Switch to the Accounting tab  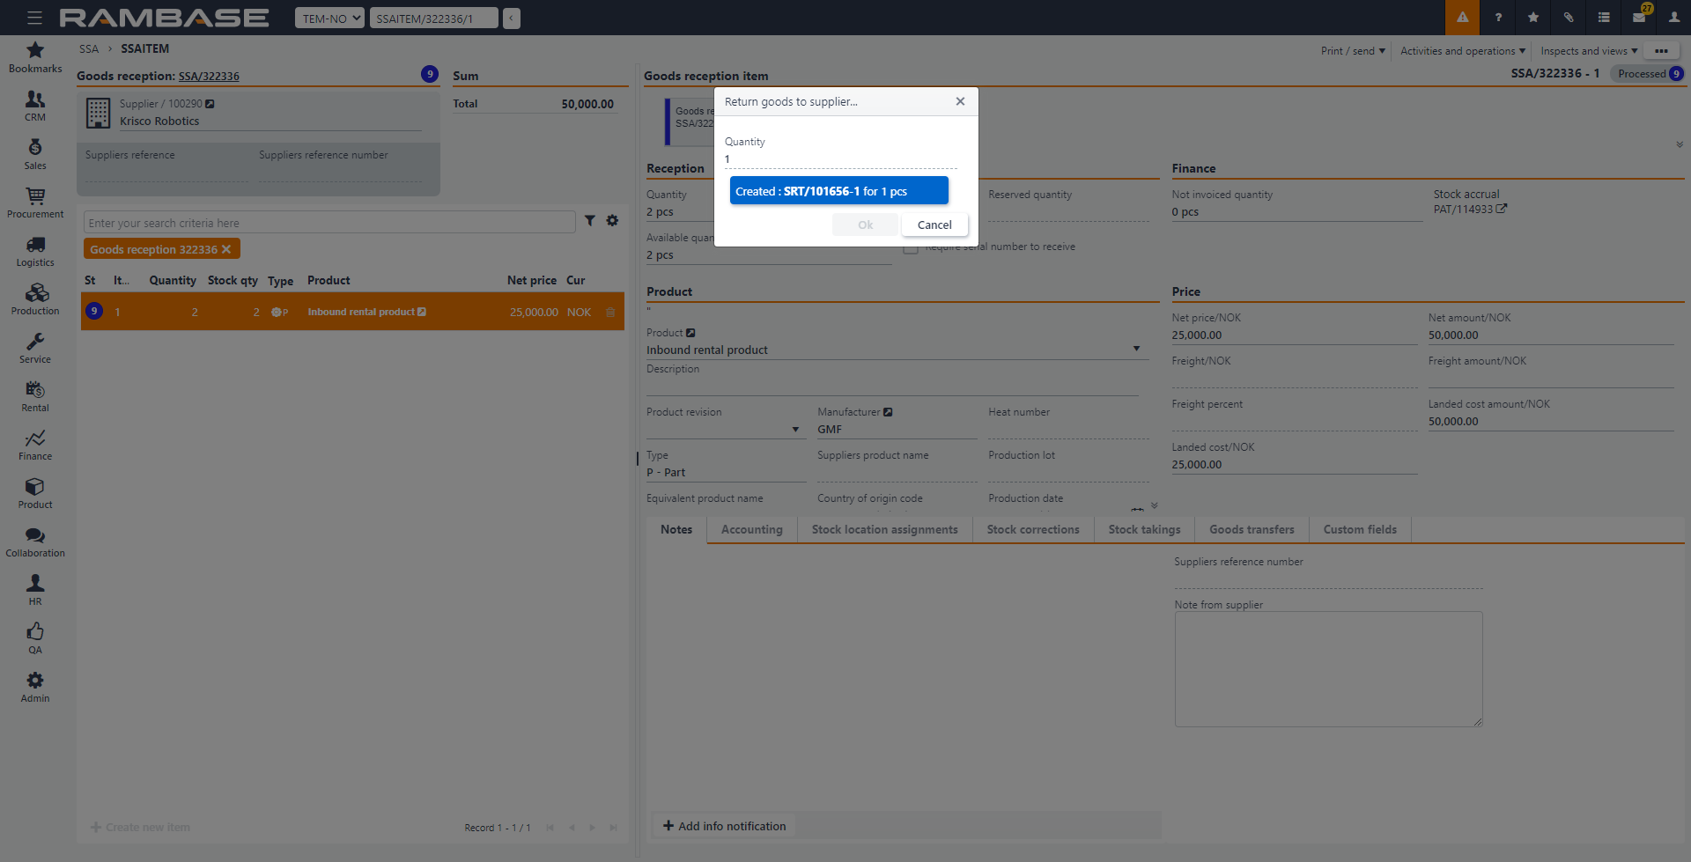click(x=751, y=530)
